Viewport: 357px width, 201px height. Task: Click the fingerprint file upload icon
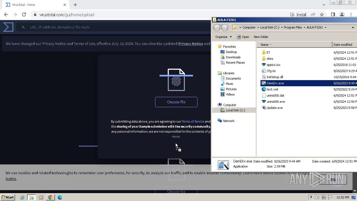pyautogui.click(x=176, y=80)
